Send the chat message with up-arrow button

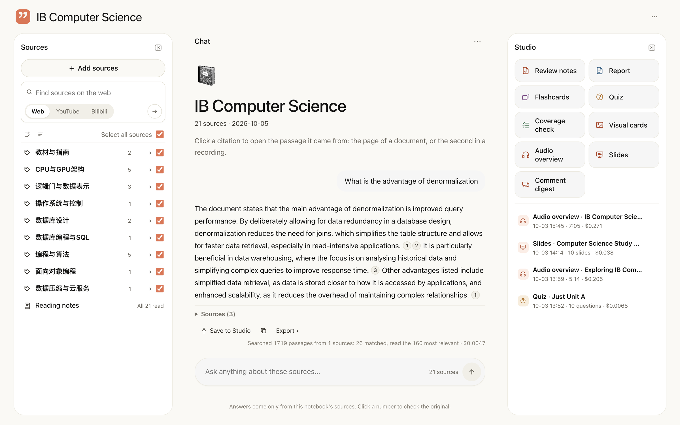(471, 372)
